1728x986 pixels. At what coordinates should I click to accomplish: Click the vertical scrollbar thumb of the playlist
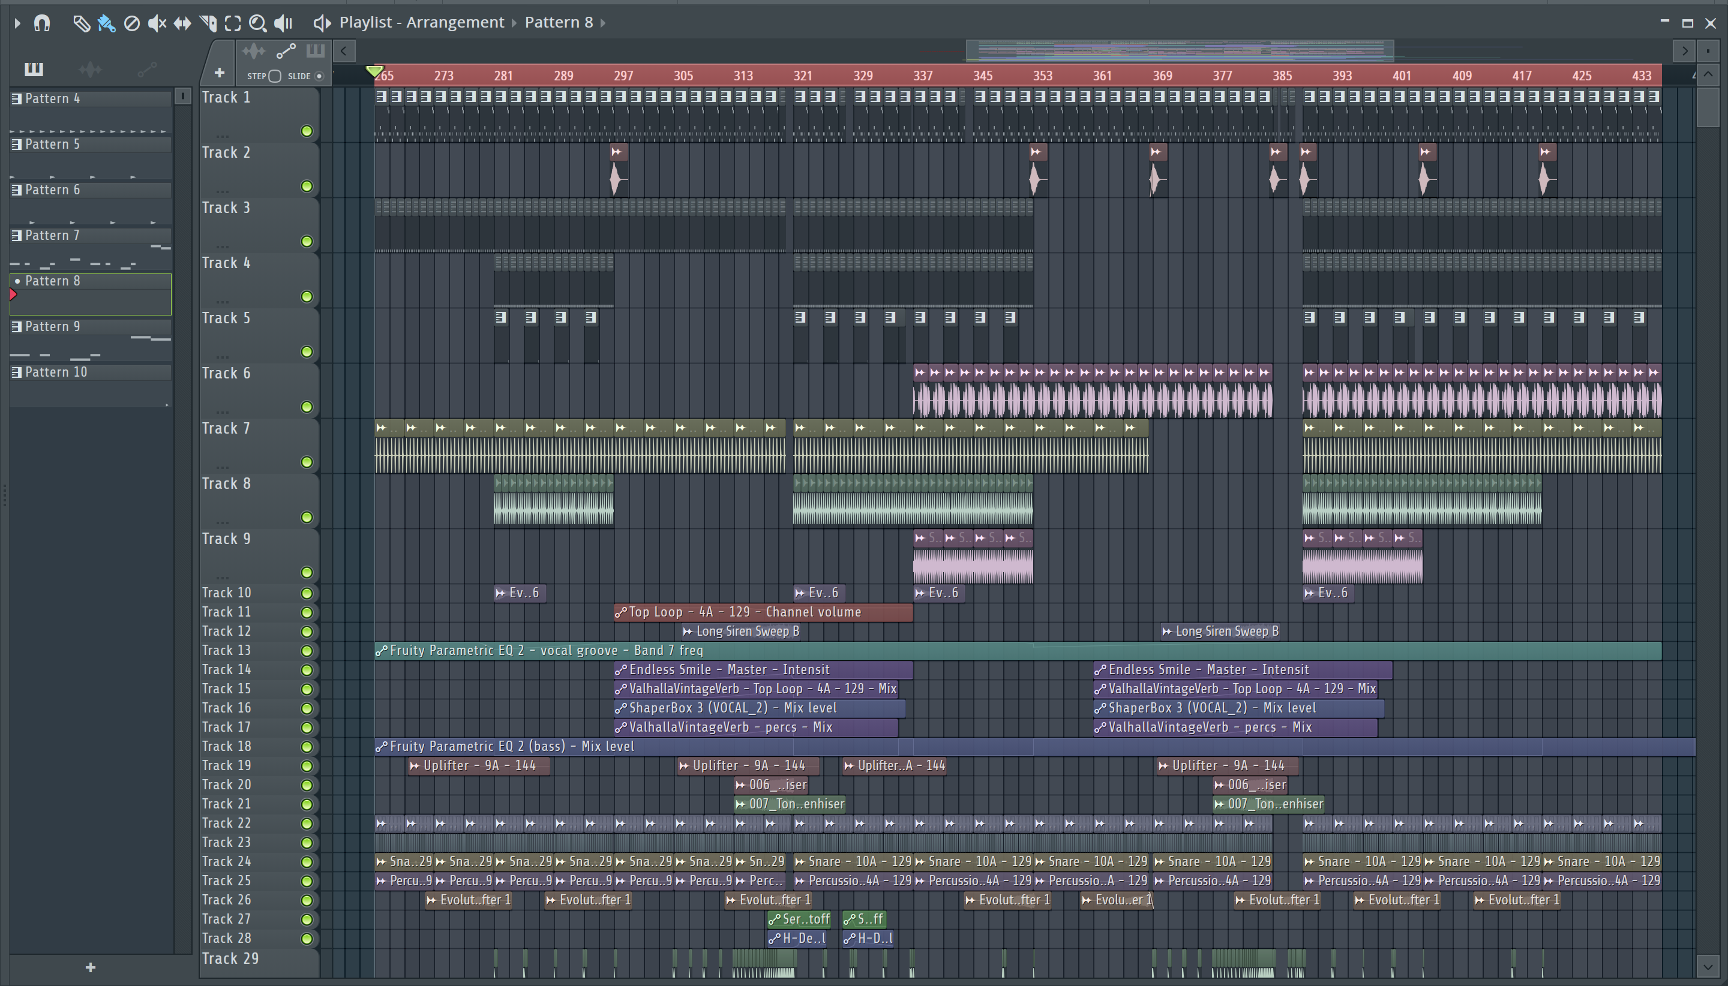click(1708, 107)
